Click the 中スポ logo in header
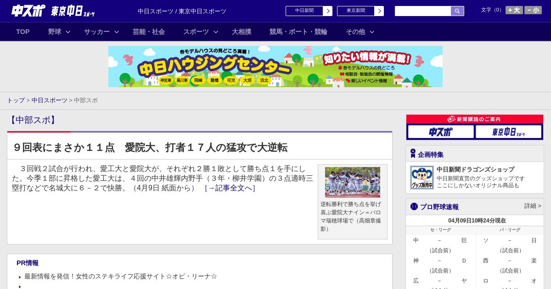The image size is (551, 289). click(28, 11)
